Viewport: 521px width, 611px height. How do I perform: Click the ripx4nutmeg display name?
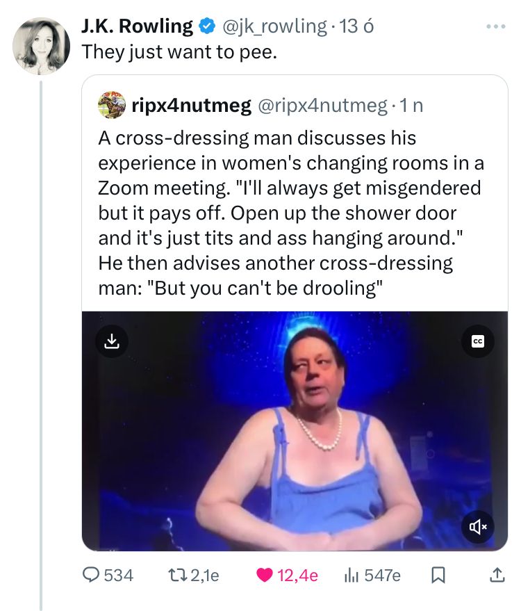pyautogui.click(x=191, y=106)
